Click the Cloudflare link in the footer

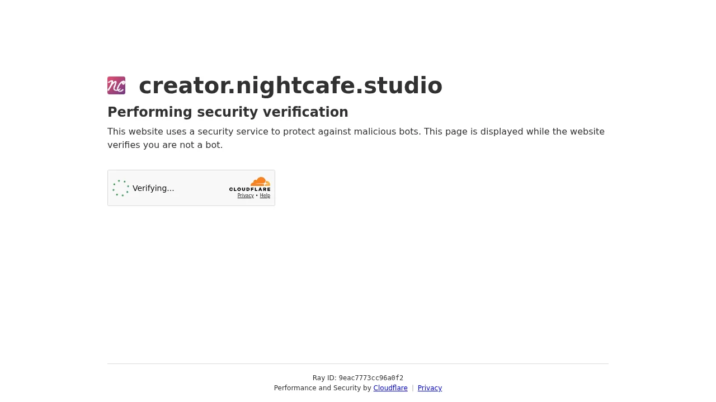390,388
